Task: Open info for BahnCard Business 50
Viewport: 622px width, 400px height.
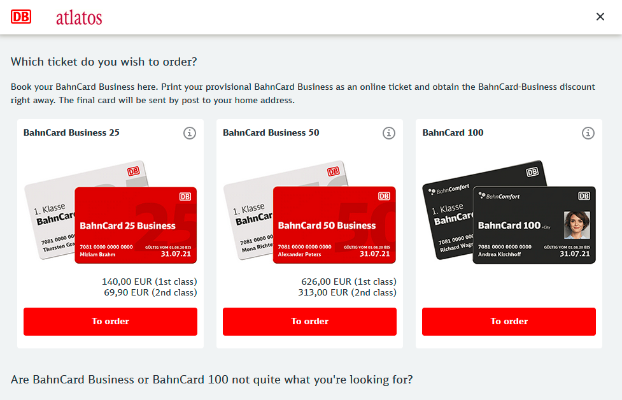Action: 389,133
